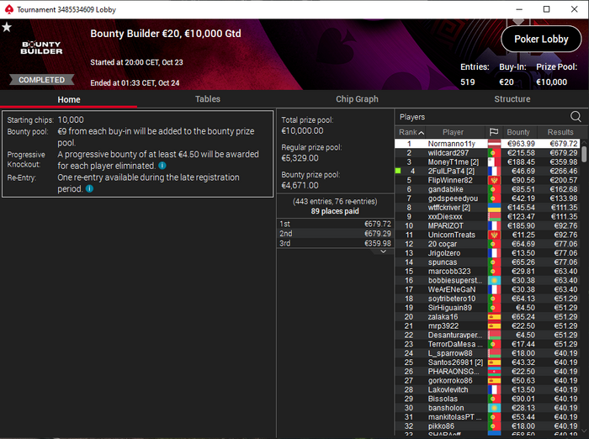The image size is (589, 439).
Task: Click the Bounty Builder logo
Action: [41, 48]
